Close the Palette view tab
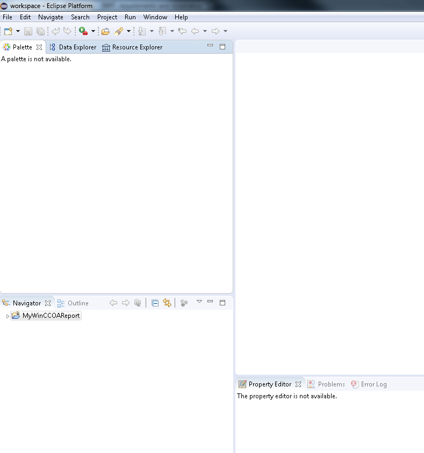The image size is (424, 453). pos(39,47)
